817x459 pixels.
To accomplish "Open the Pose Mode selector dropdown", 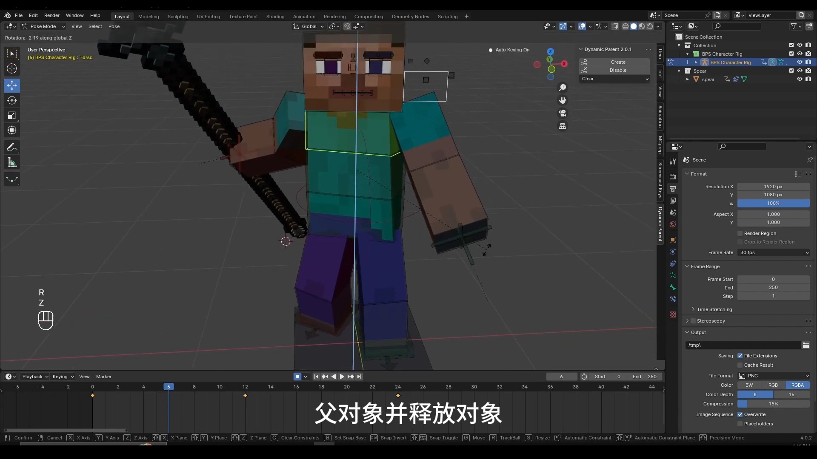I will (x=43, y=26).
